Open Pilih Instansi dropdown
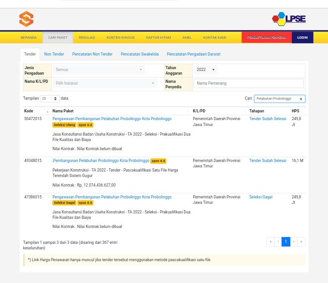Image resolution: width=328 pixels, height=283 pixels. [104, 83]
